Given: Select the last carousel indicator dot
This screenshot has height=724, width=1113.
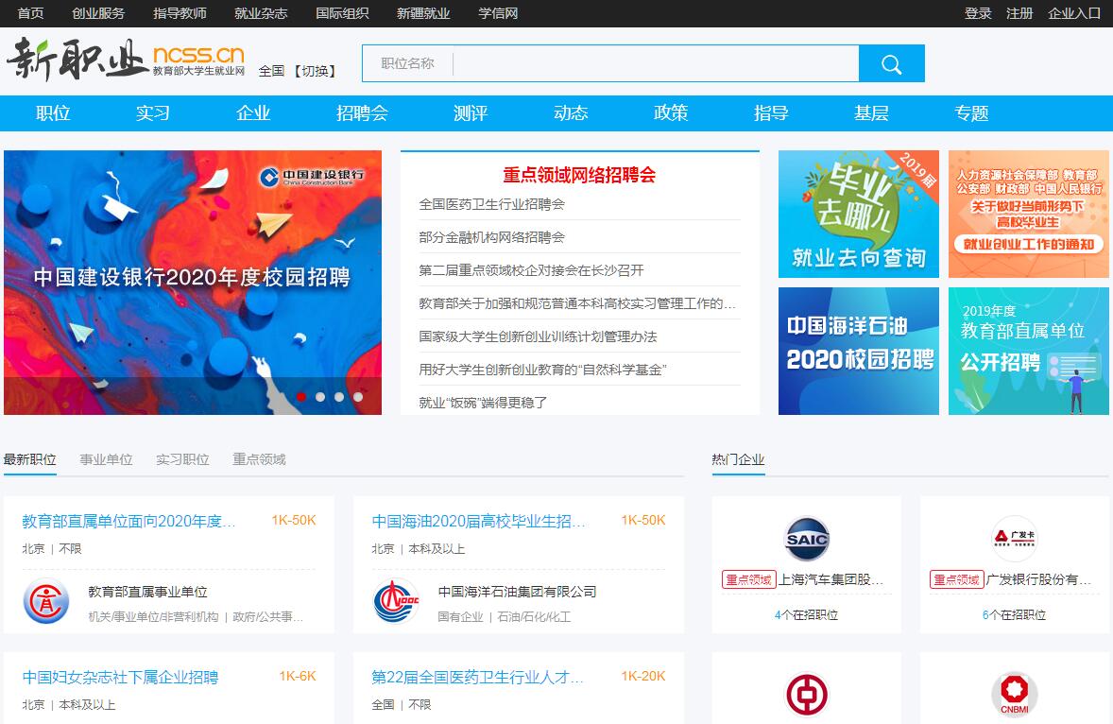Looking at the screenshot, I should (x=358, y=397).
